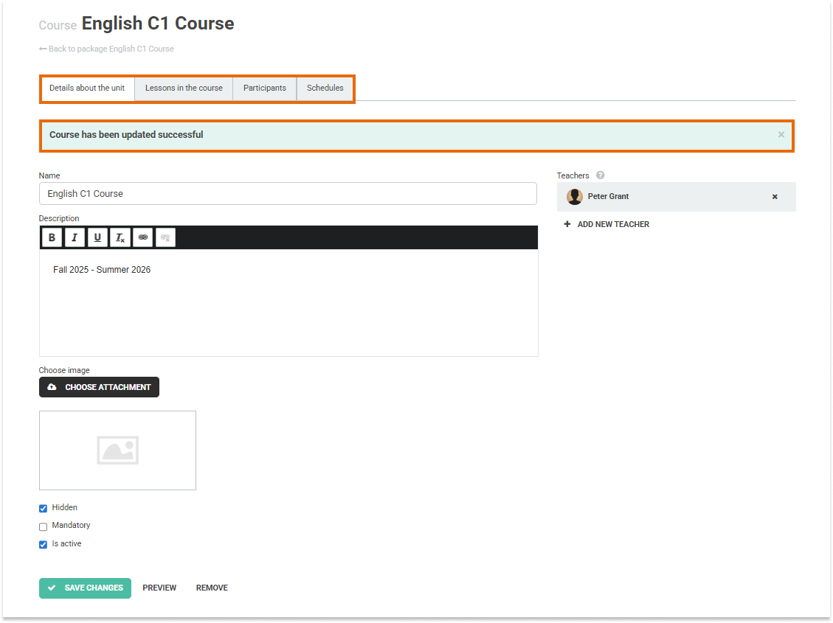Viewport: 833px width, 623px height.
Task: Remove teacher Peter Grant with x icon
Action: [775, 197]
